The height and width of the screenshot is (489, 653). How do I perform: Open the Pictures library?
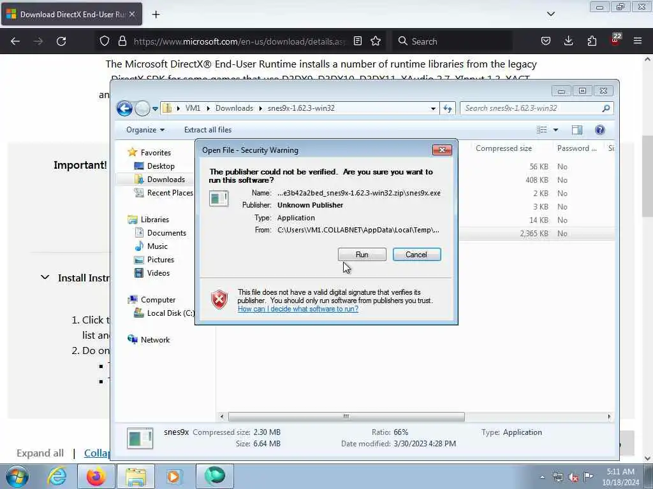pyautogui.click(x=160, y=260)
